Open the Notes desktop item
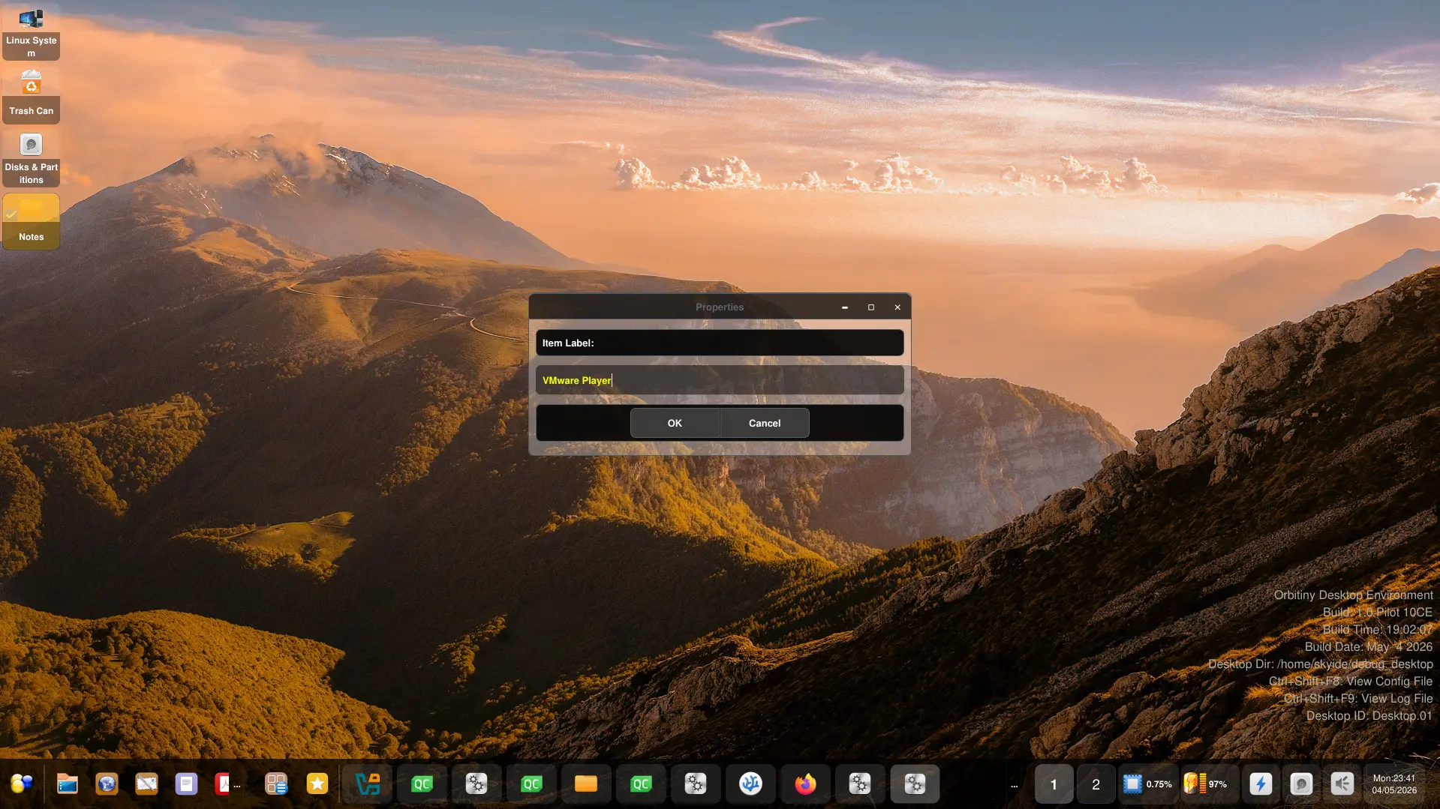Image resolution: width=1440 pixels, height=809 pixels. [31, 220]
